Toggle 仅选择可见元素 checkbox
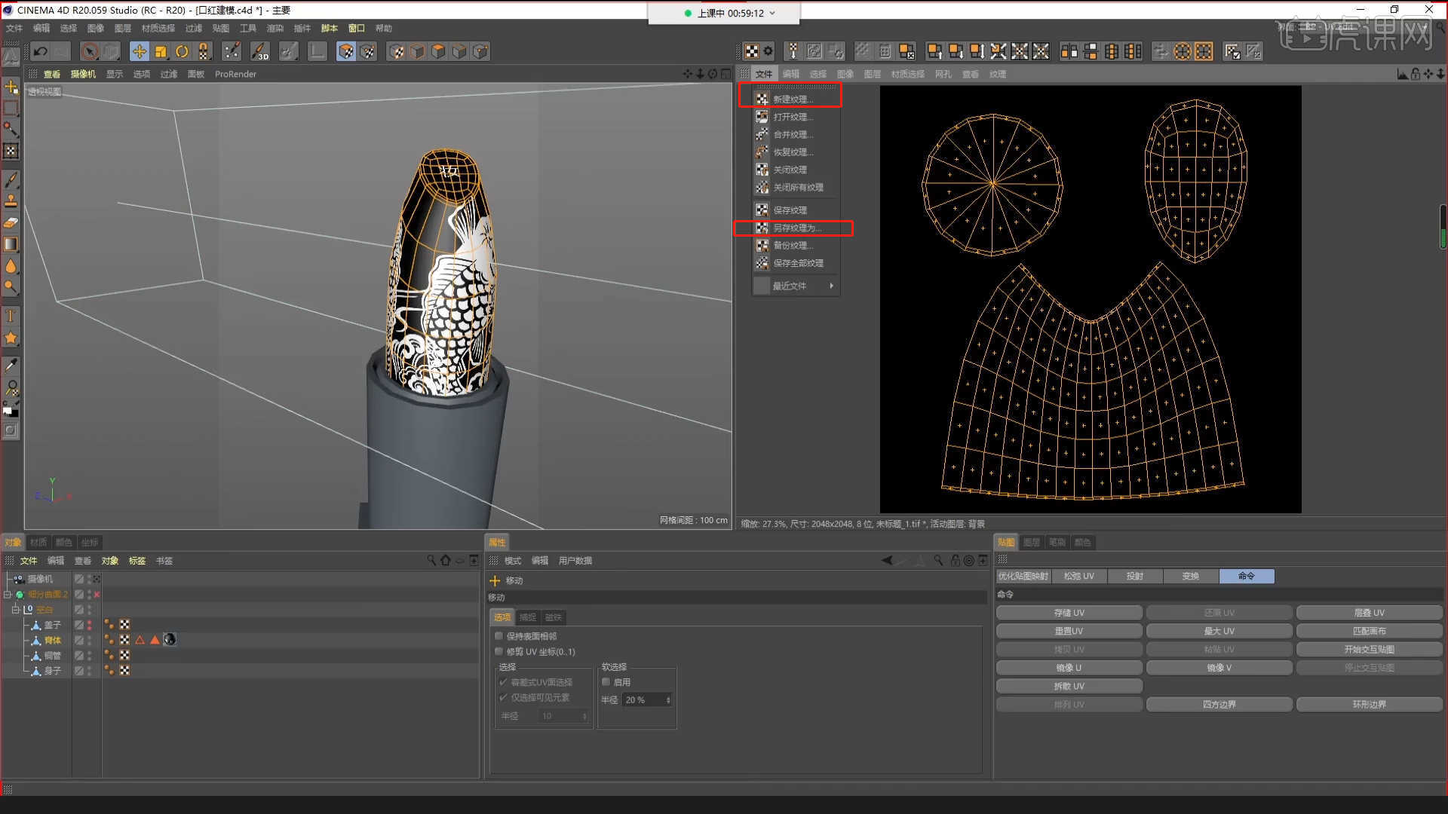Image resolution: width=1448 pixels, height=814 pixels. tap(503, 697)
